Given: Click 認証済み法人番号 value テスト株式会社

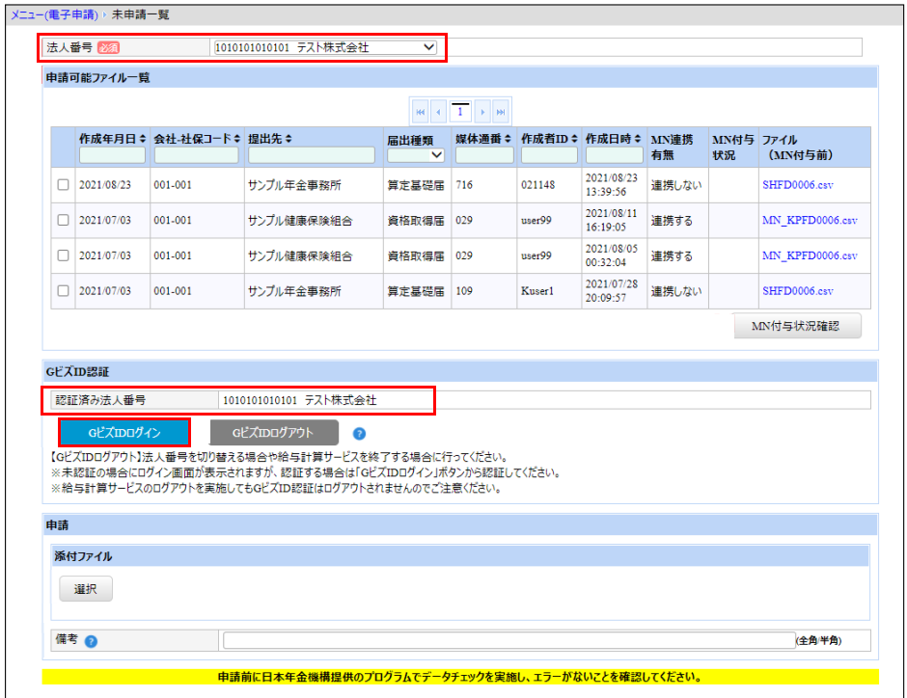Looking at the screenshot, I should point(341,400).
